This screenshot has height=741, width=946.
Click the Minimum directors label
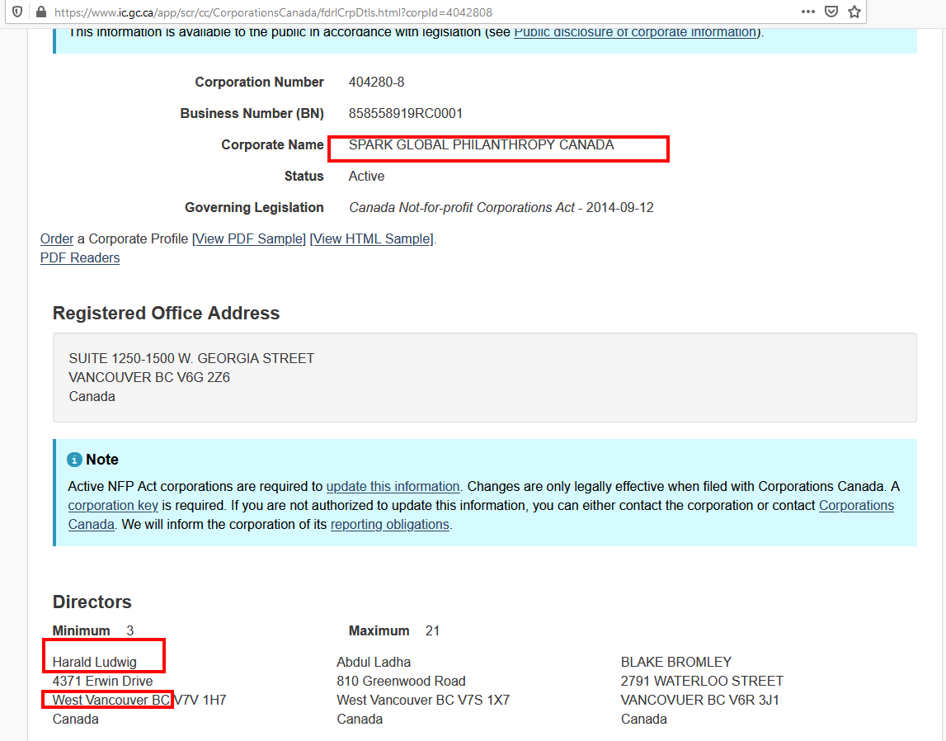[82, 631]
